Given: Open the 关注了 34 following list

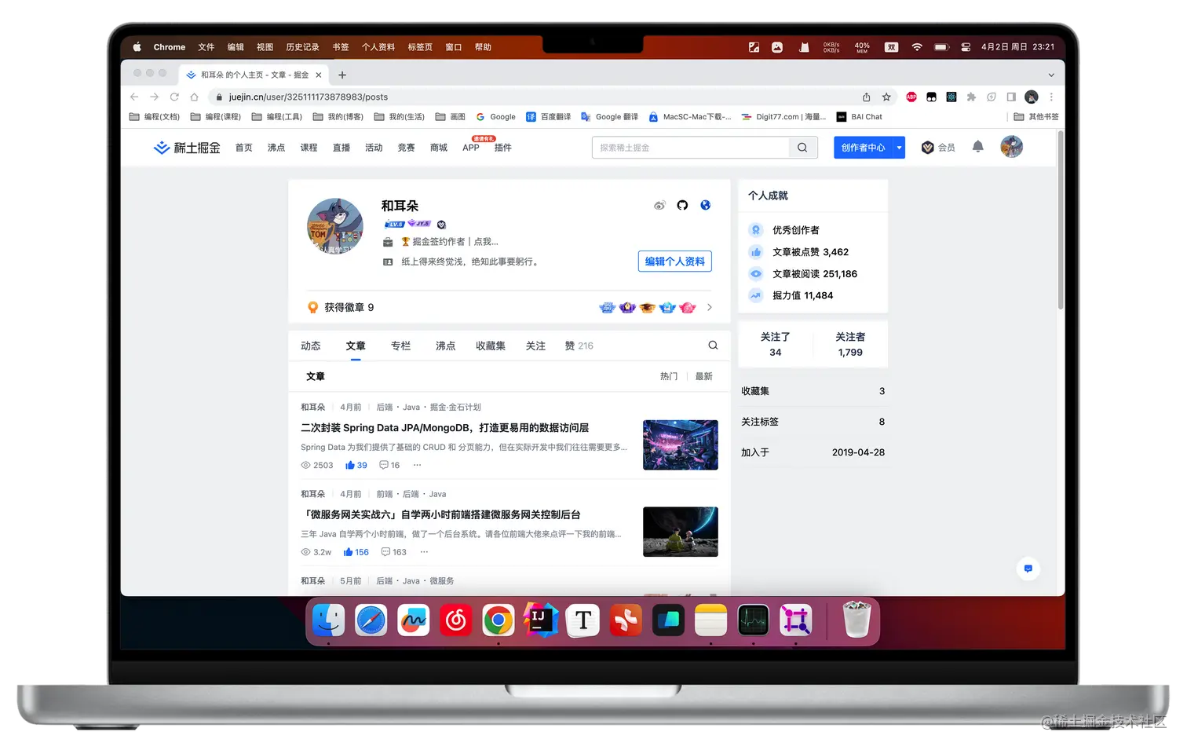Looking at the screenshot, I should click(x=776, y=345).
